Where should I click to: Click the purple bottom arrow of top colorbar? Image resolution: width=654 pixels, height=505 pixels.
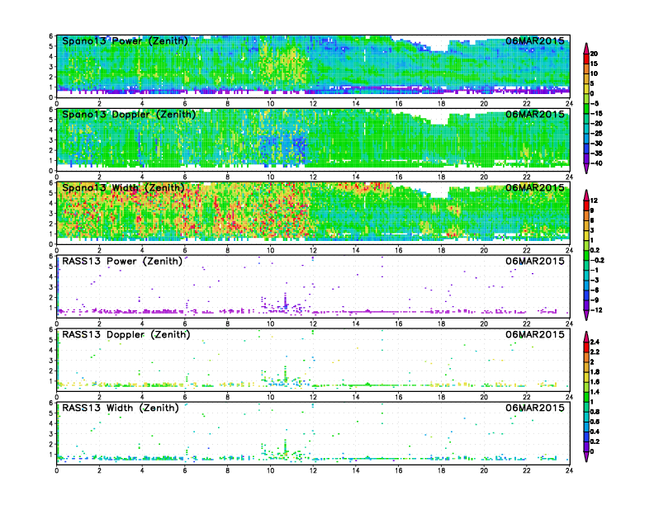586,169
